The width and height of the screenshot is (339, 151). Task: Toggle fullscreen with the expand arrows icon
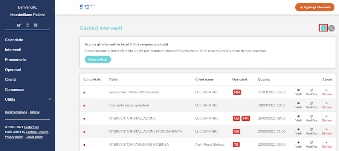(36, 25)
